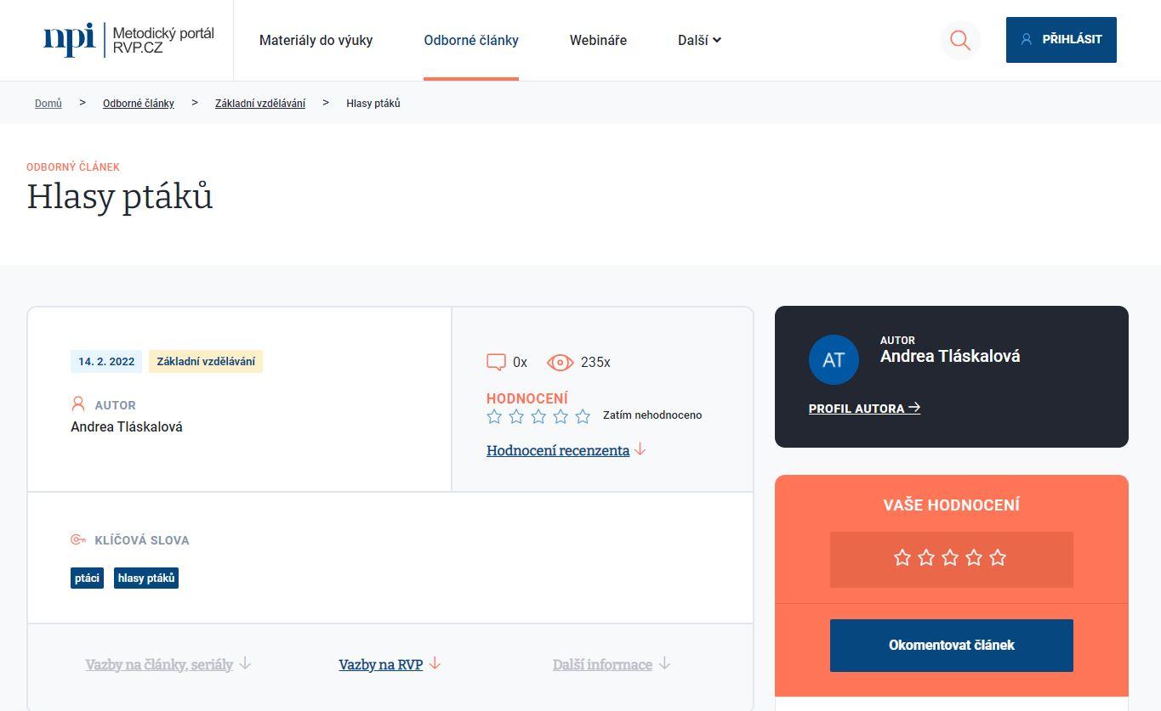1161x711 pixels.
Task: Open the npi Metodický portál logo
Action: tap(128, 40)
